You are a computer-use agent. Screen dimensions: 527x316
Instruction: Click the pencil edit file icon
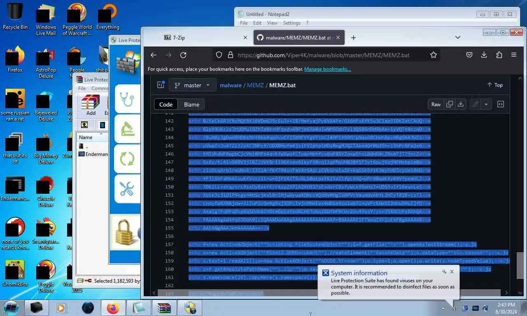point(475,104)
